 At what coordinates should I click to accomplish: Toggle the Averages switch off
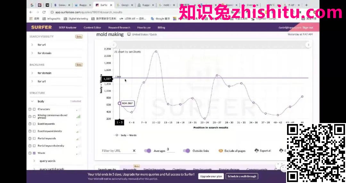click(x=148, y=151)
